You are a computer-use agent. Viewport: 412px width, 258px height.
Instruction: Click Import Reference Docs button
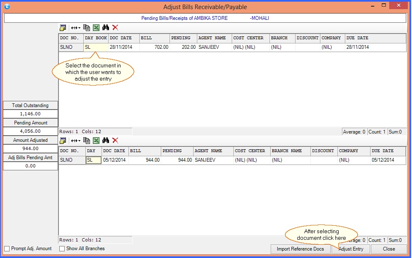click(301, 249)
